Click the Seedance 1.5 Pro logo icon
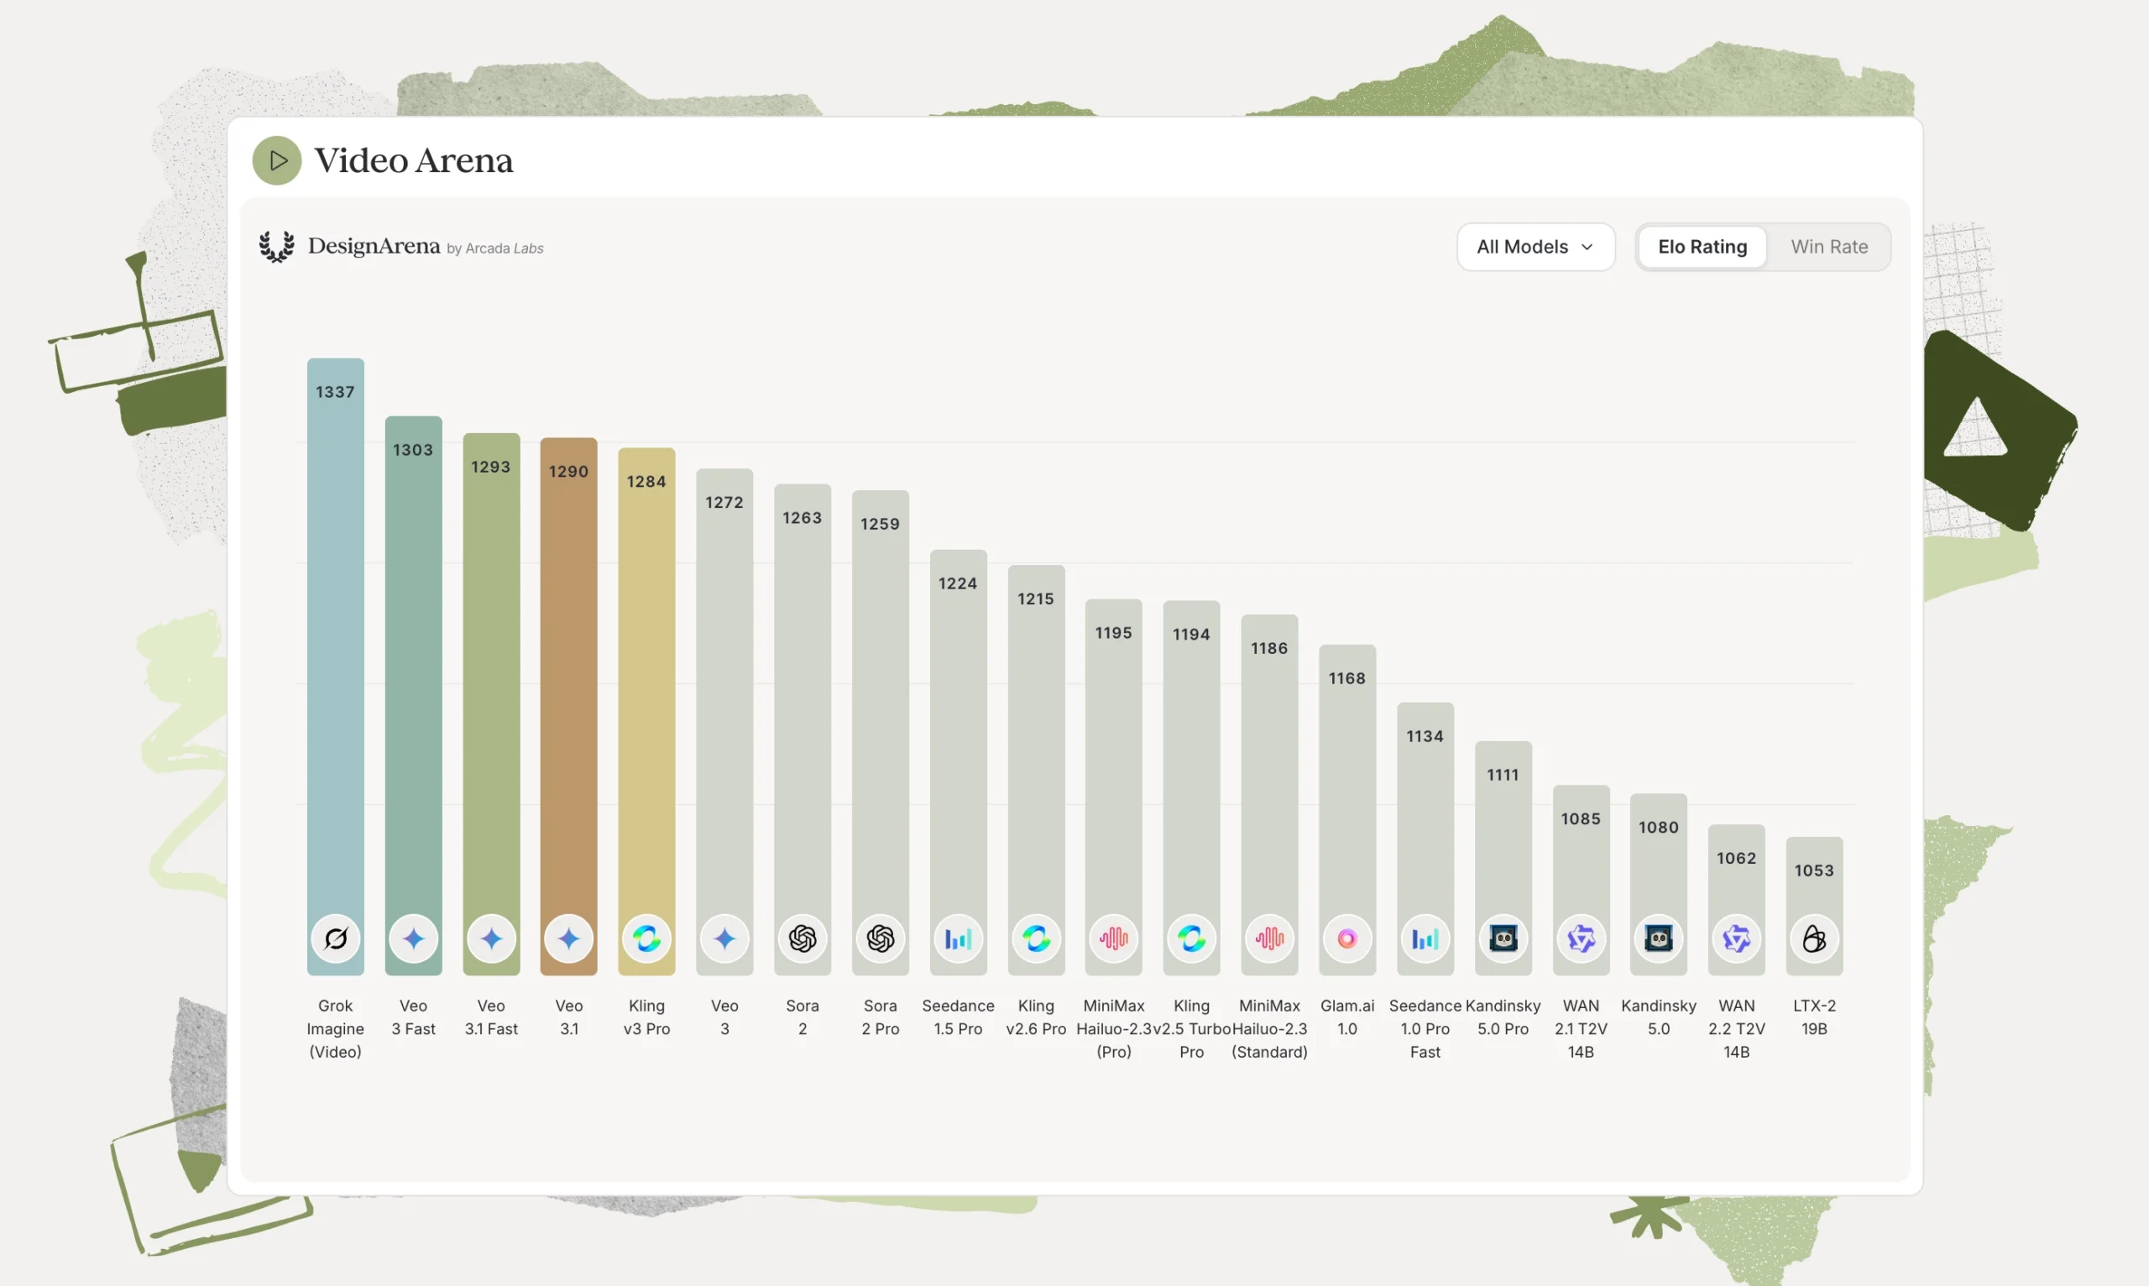 point(958,938)
